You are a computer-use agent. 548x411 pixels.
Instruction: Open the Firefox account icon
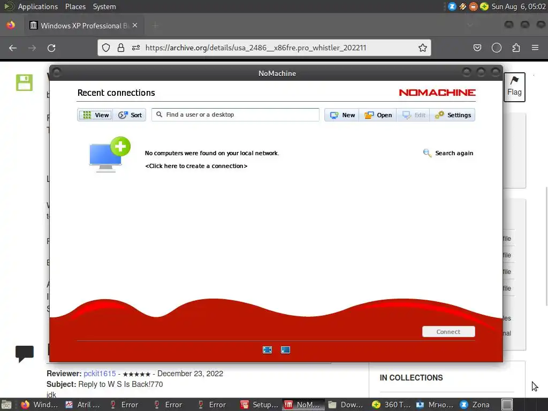497,48
